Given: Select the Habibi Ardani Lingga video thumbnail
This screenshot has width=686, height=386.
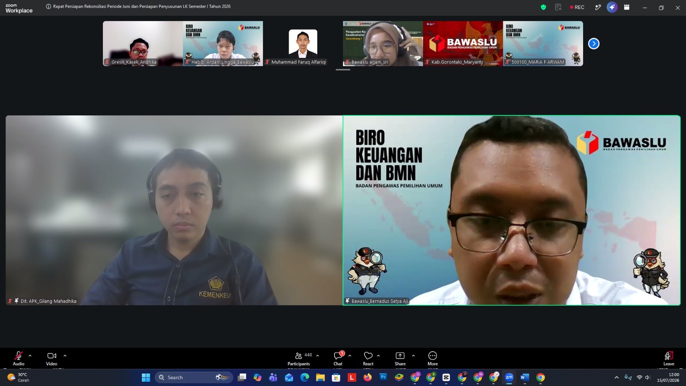Looking at the screenshot, I should pos(223,43).
